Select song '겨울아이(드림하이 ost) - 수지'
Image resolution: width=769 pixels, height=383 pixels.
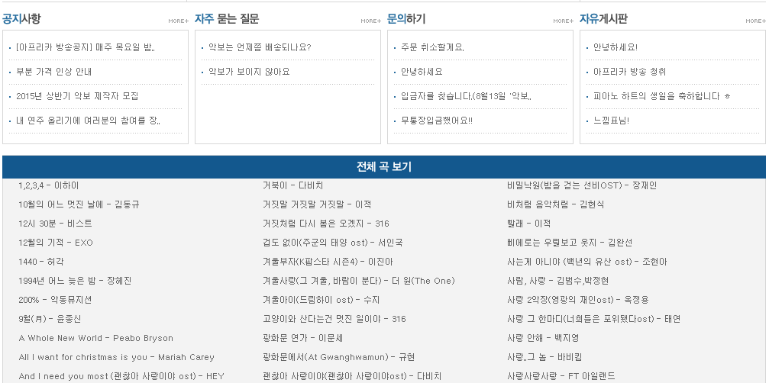(321, 300)
